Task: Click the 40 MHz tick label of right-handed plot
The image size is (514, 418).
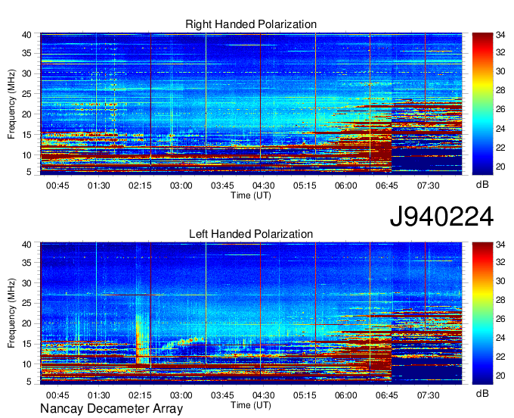Action: click(26, 35)
